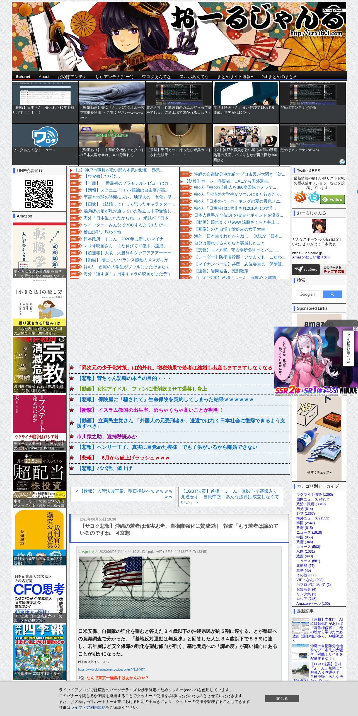Open okinawatimes.co.jp source article link

tap(112, 669)
